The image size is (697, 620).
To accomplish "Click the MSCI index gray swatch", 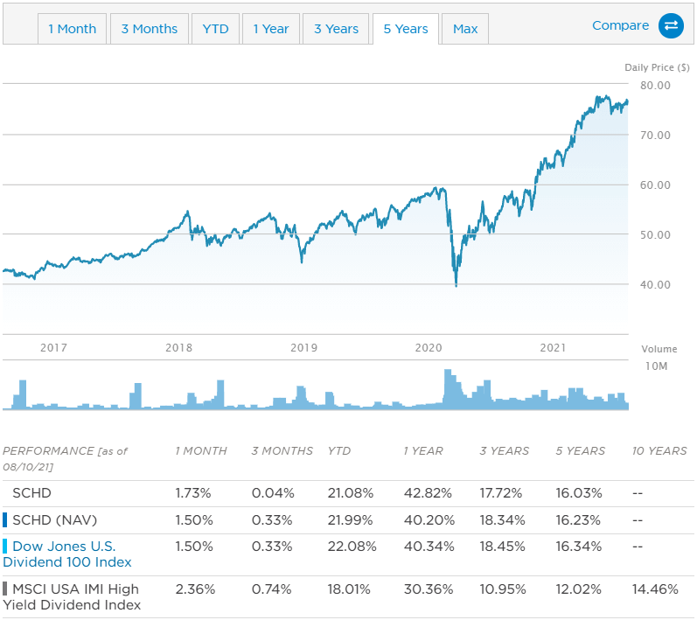I will (5, 589).
